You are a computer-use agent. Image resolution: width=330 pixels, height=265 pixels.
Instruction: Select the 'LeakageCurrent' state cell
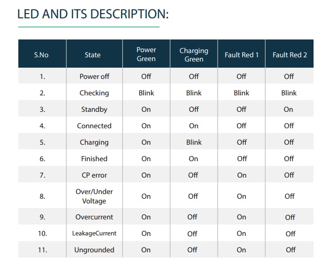[94, 234]
